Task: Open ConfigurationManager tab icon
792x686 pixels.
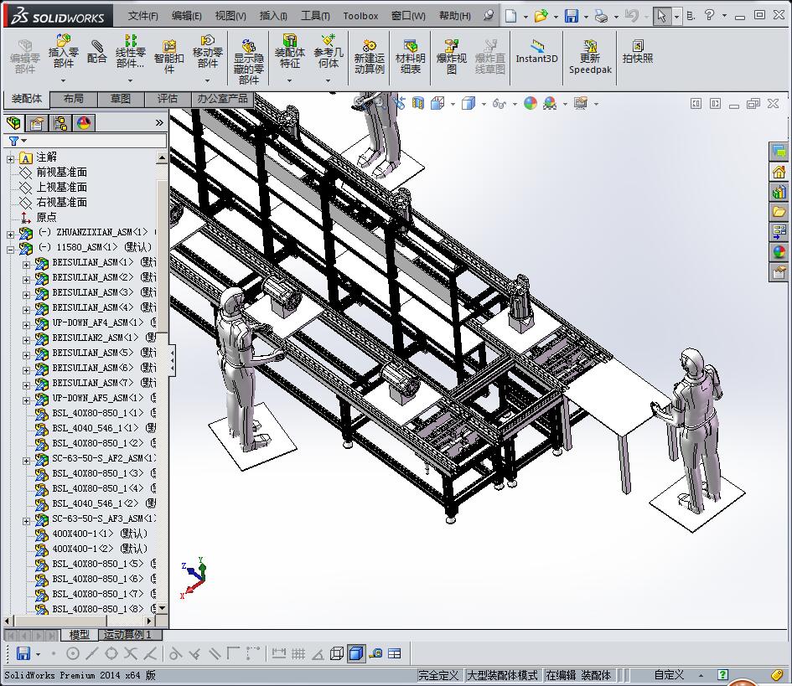Action: [60, 122]
